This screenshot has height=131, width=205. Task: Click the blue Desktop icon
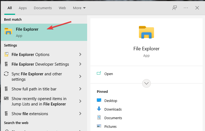coord(99,100)
